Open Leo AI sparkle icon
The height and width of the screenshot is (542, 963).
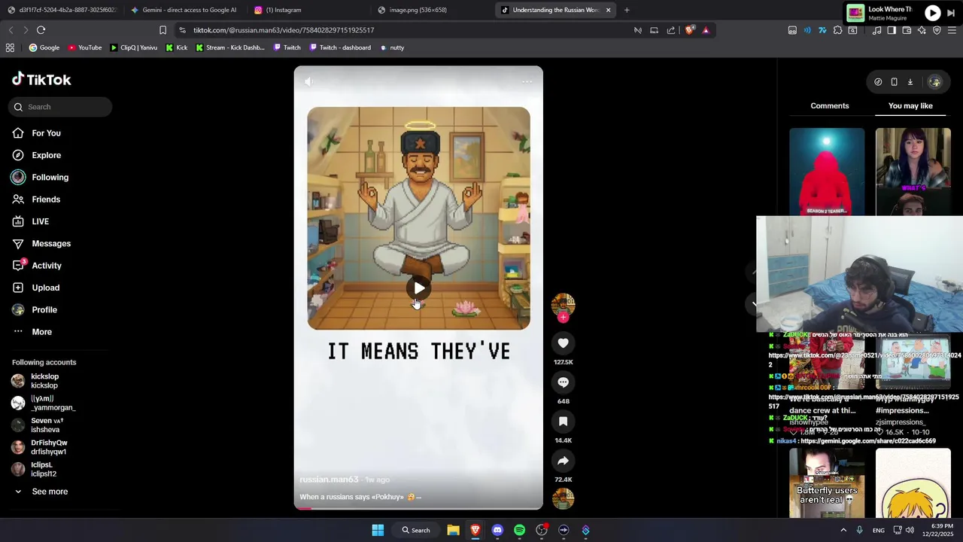[x=922, y=30]
